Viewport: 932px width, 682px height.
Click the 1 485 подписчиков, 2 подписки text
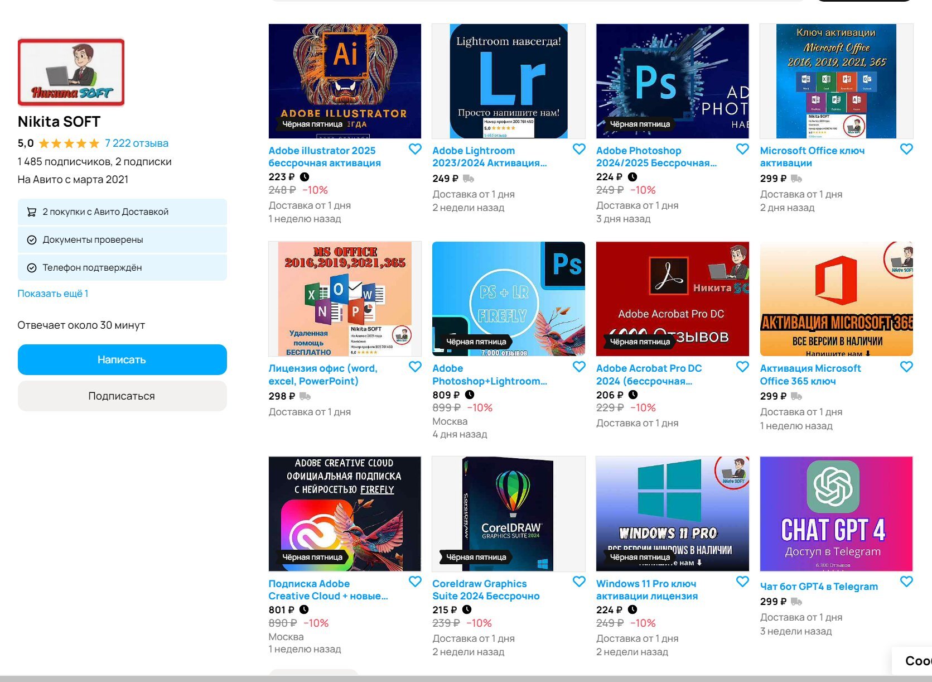tap(95, 162)
